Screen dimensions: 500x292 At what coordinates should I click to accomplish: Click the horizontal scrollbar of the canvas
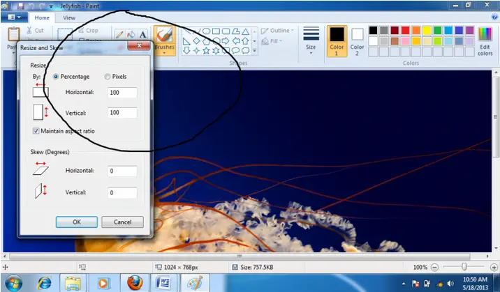point(240,256)
